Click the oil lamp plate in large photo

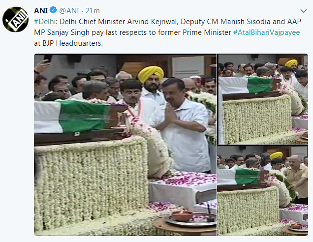pos(191,219)
